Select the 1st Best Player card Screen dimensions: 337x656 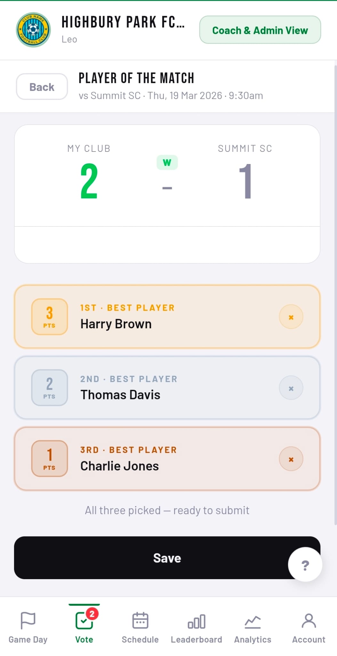(x=166, y=317)
